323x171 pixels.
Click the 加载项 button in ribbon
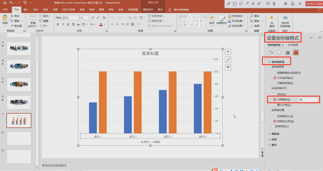271,21
